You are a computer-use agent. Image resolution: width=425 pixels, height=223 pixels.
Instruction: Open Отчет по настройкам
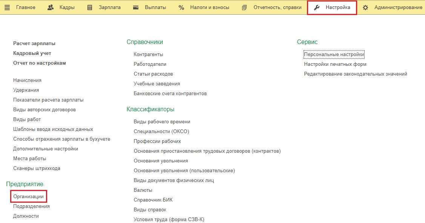[x=40, y=63]
